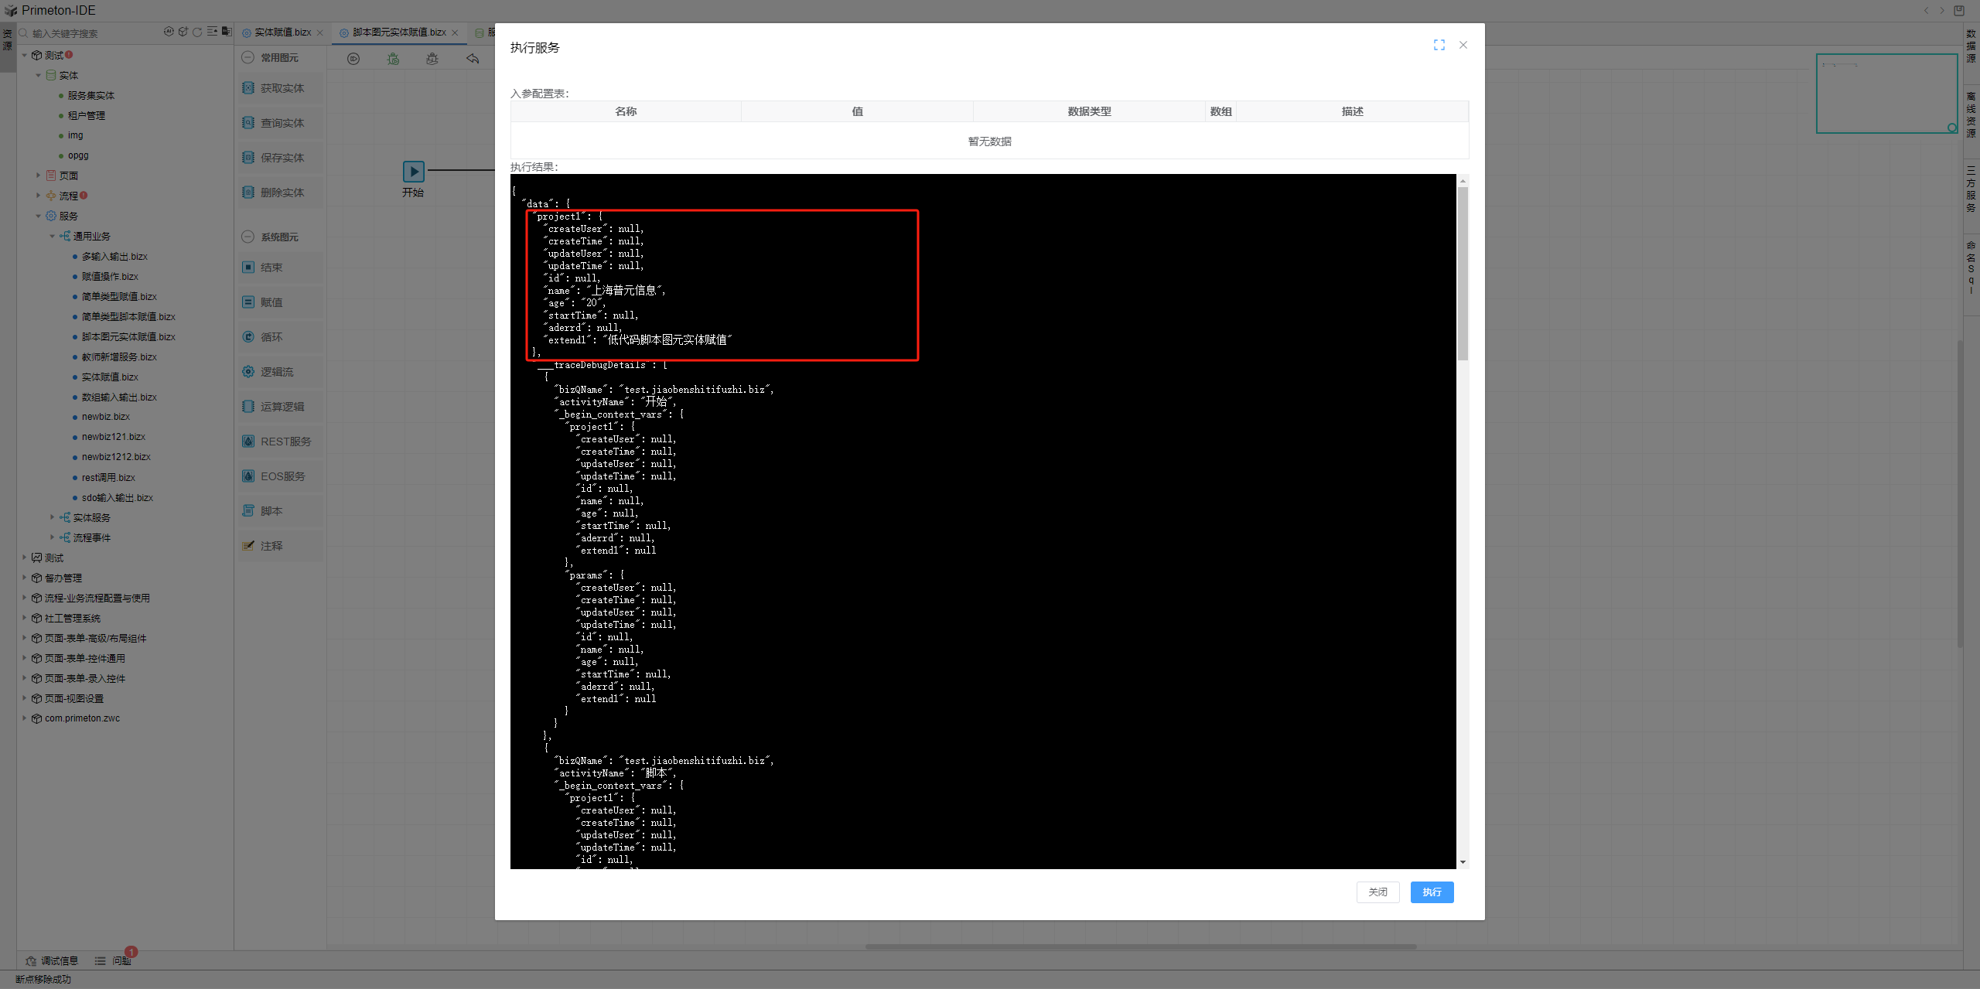This screenshot has width=1980, height=989.
Task: Expand the 实体服务 tree node
Action: 52,517
